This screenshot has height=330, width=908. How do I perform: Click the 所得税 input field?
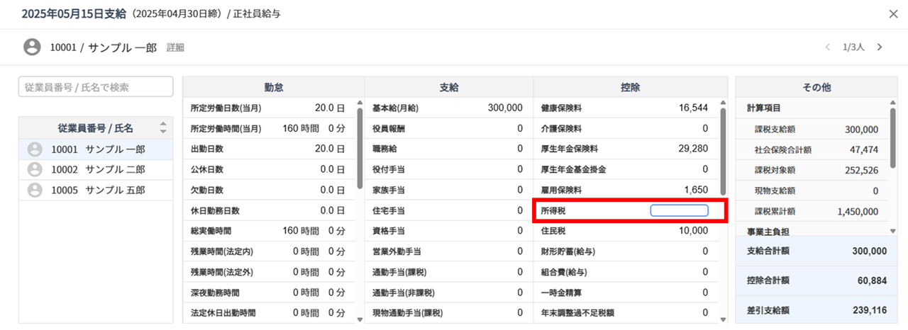(x=680, y=210)
